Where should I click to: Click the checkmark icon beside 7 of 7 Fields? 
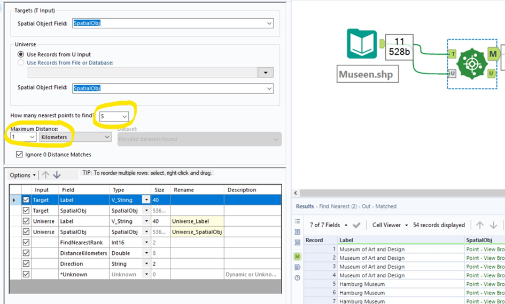click(x=356, y=225)
